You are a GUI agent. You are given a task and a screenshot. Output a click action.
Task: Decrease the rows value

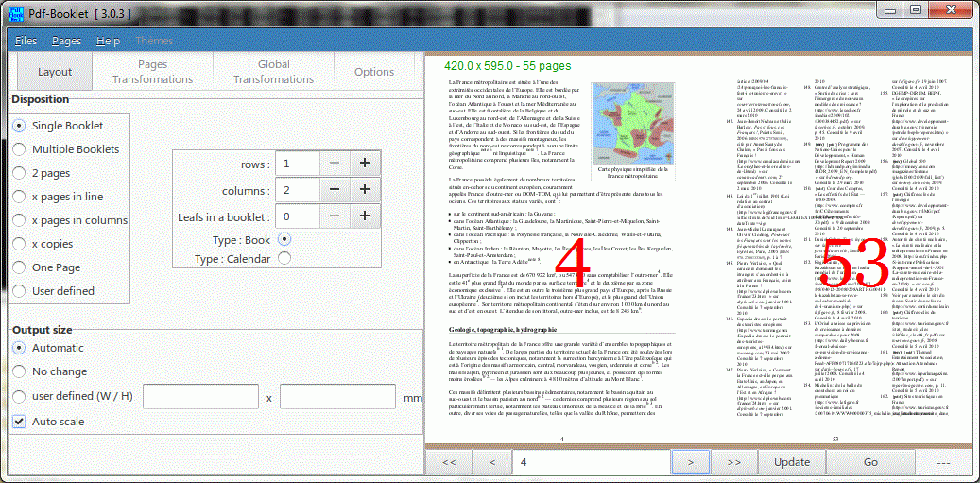[x=335, y=164]
